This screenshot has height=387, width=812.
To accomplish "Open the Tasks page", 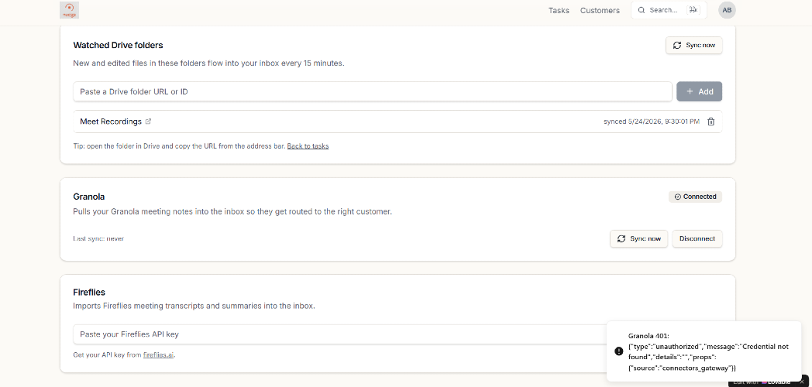I will tap(559, 10).
